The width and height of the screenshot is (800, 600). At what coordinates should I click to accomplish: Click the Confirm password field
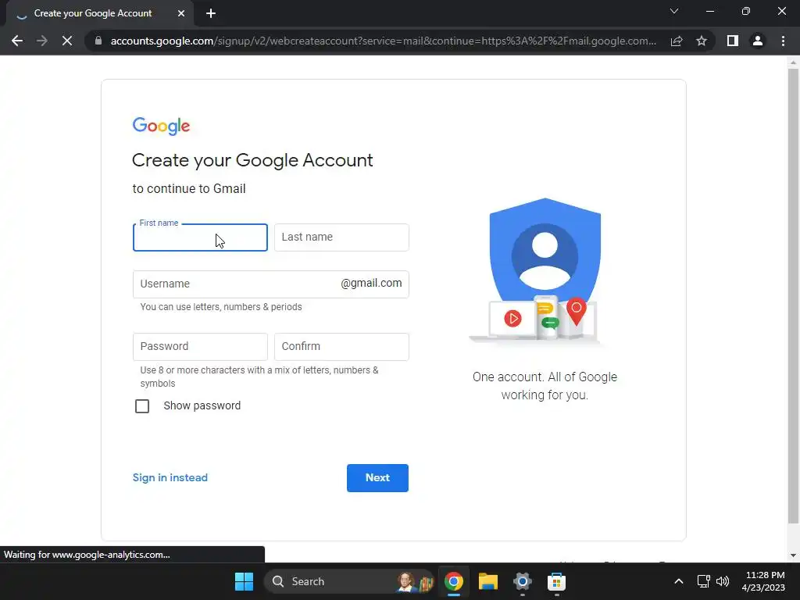[x=341, y=346]
